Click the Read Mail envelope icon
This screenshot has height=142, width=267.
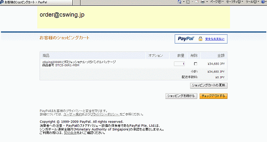point(197,2)
